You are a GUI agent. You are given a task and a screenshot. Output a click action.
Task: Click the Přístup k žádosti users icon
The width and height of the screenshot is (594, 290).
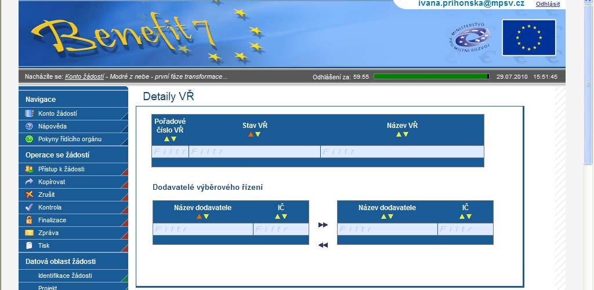tap(29, 169)
